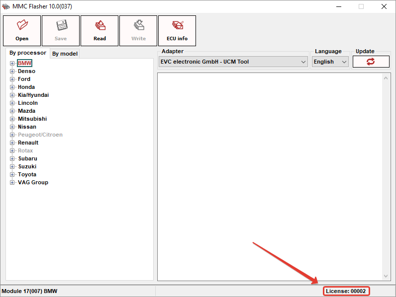Select Mitsubishi in the tree
This screenshot has width=396, height=297.
(32, 119)
